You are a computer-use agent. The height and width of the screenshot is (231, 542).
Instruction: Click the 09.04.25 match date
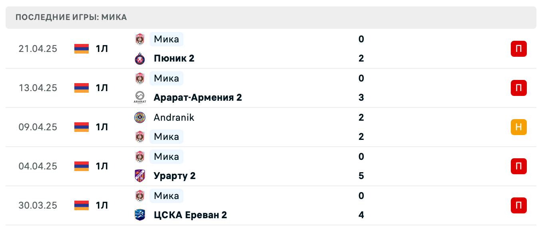click(x=38, y=127)
